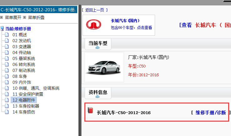
Task: Click the red book icon beside 长城汽车-C50-2012-2016
Action: 90,110
